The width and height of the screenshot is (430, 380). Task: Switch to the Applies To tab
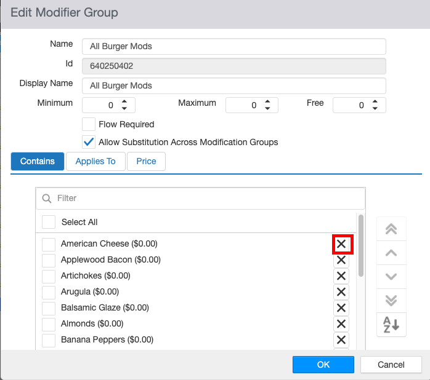[95, 161]
